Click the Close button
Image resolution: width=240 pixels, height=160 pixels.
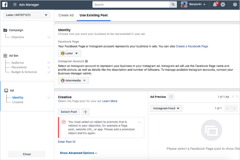pyautogui.click(x=27, y=154)
